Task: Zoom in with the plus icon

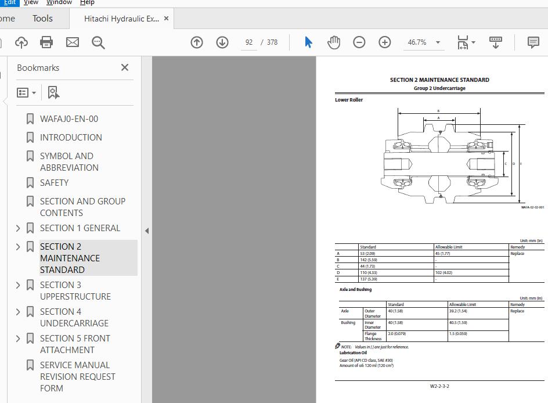Action: 385,42
